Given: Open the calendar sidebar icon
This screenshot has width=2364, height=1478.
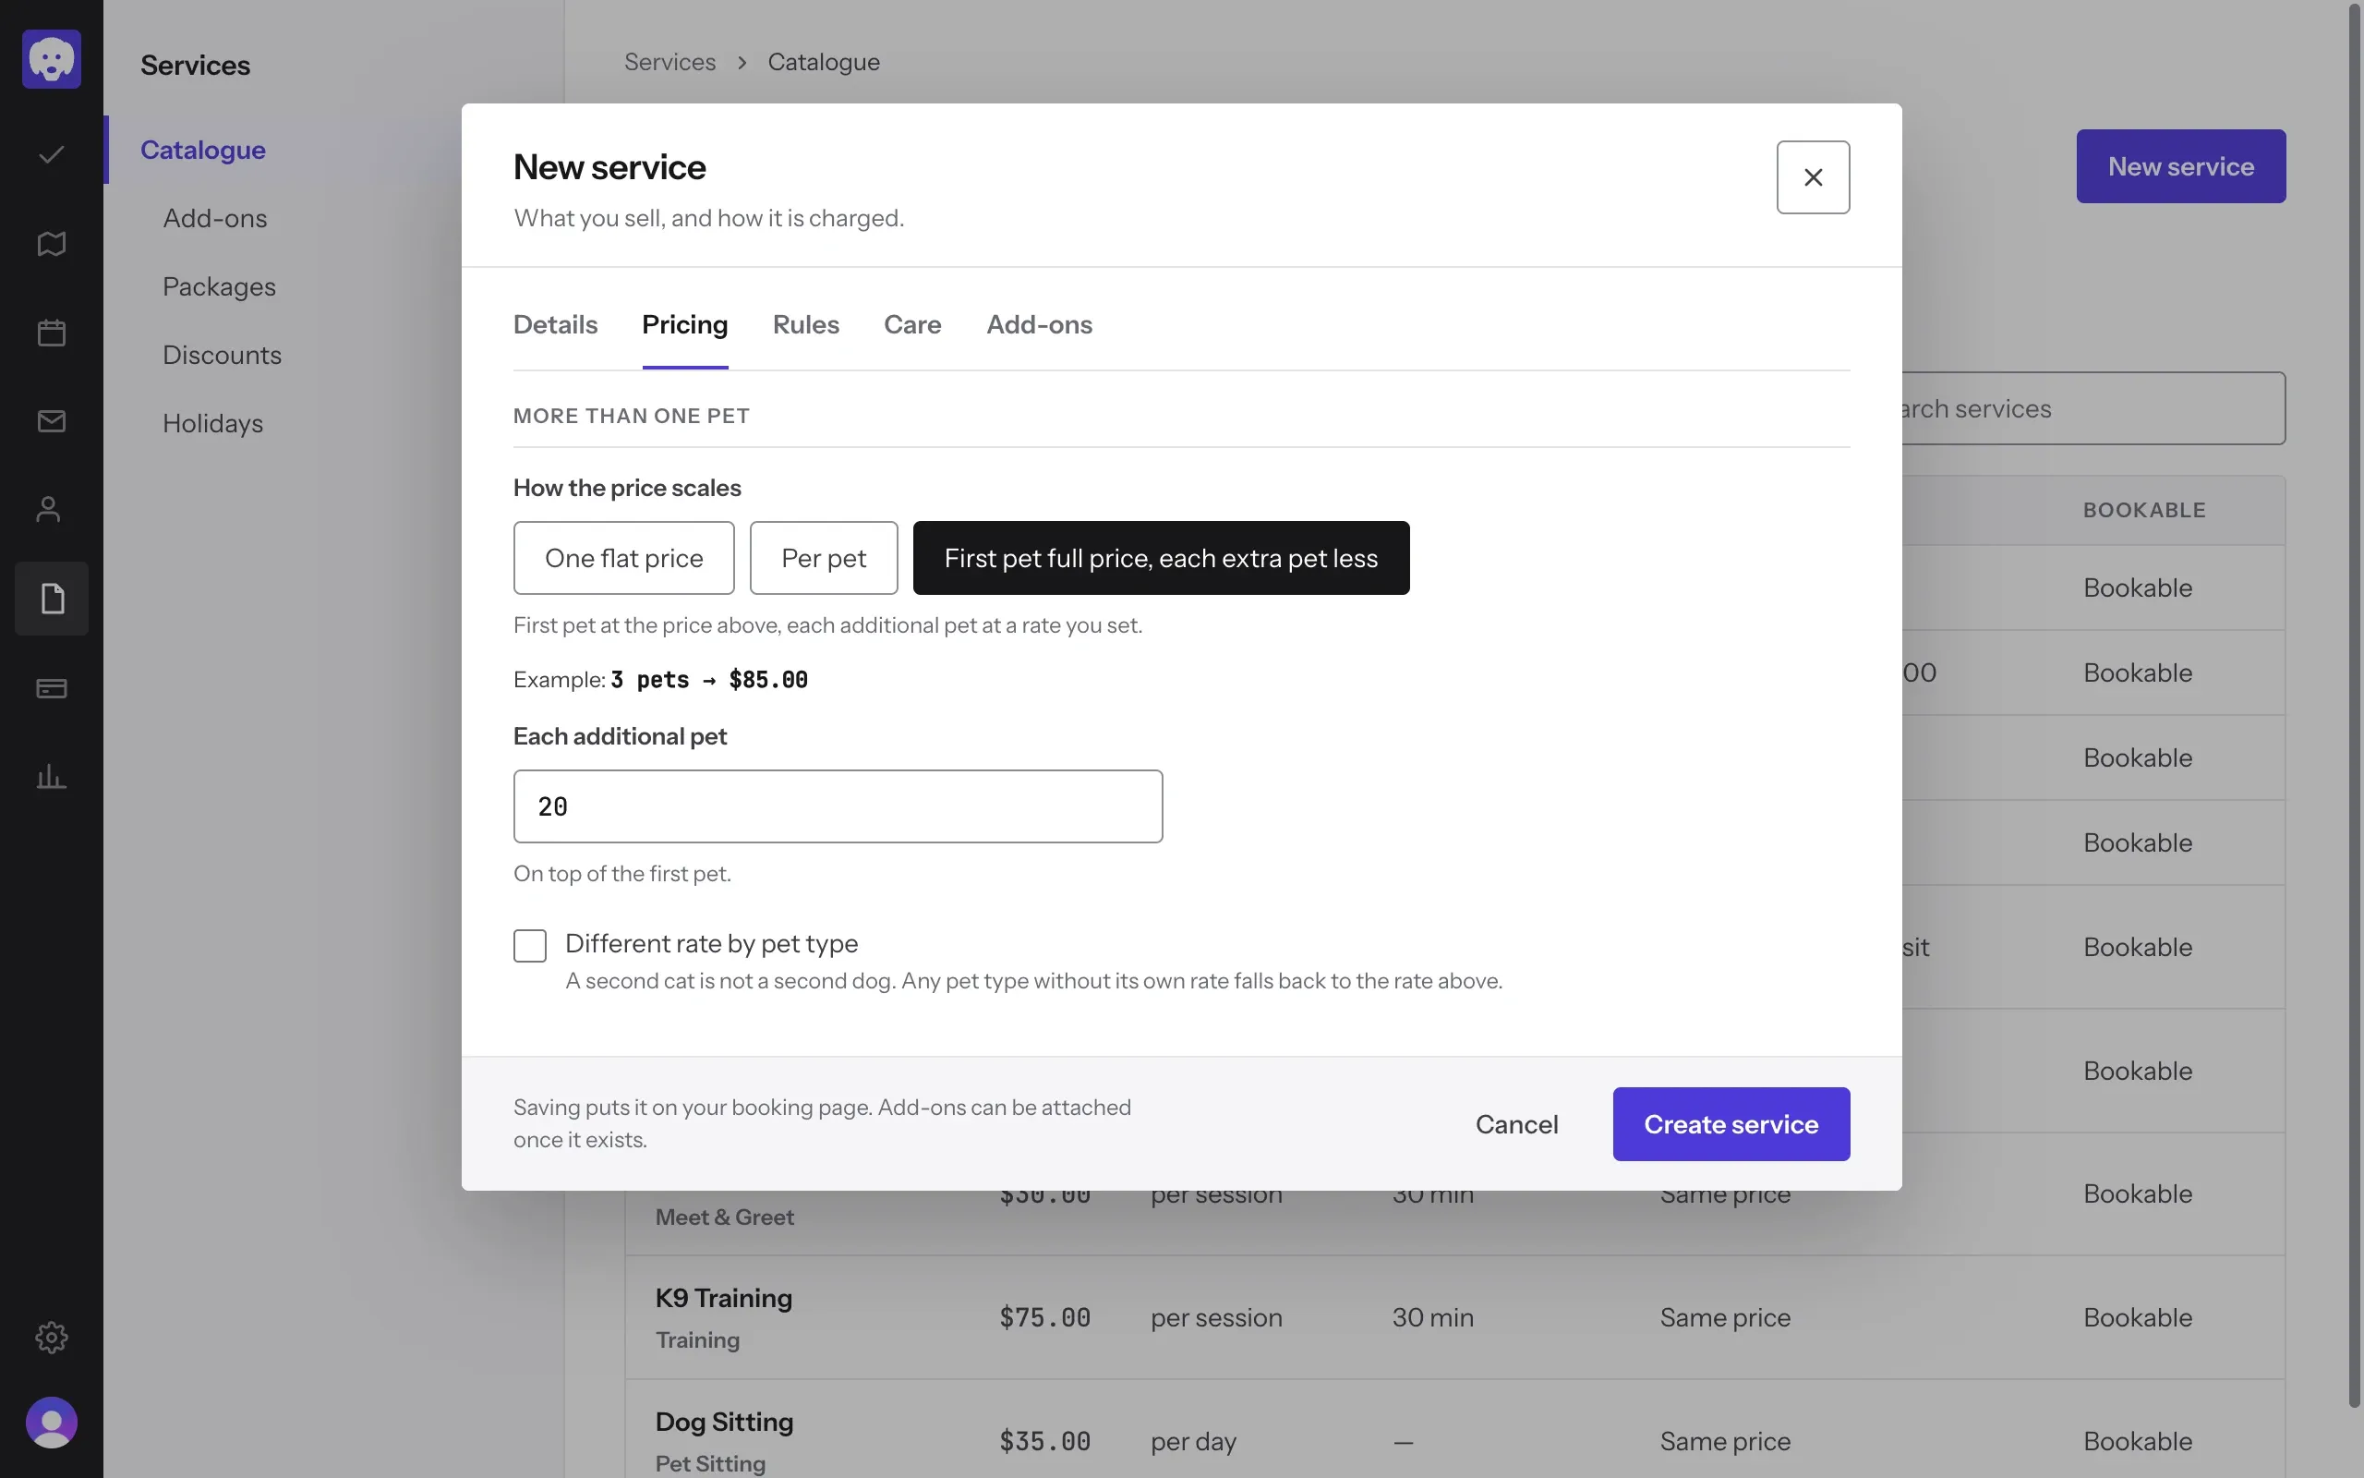Looking at the screenshot, I should [51, 333].
